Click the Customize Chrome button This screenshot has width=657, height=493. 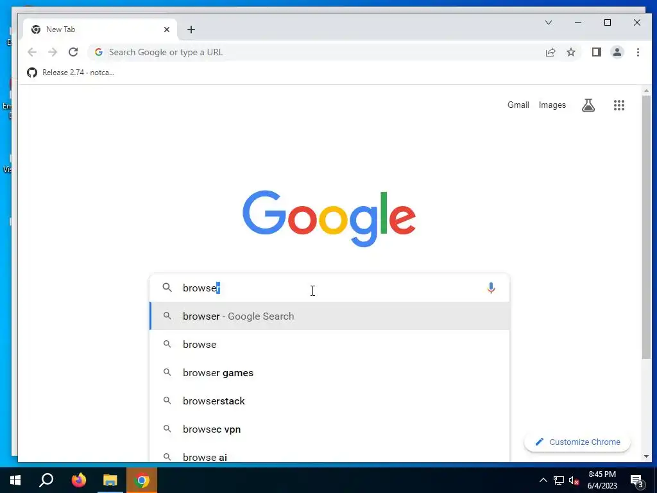click(577, 442)
